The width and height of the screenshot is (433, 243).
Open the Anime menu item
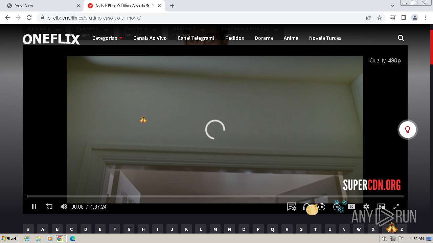[x=291, y=38]
